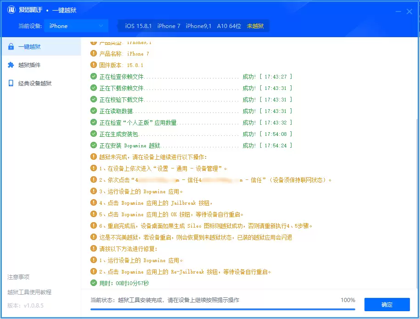
Task: Click the warning icon next to 固件版本: 15.8.1
Action: pyautogui.click(x=94, y=65)
